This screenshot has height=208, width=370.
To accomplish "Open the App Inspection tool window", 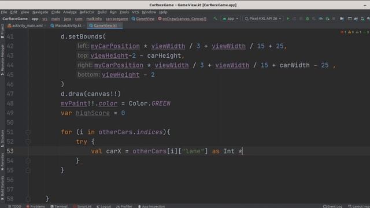I will [x=151, y=206].
